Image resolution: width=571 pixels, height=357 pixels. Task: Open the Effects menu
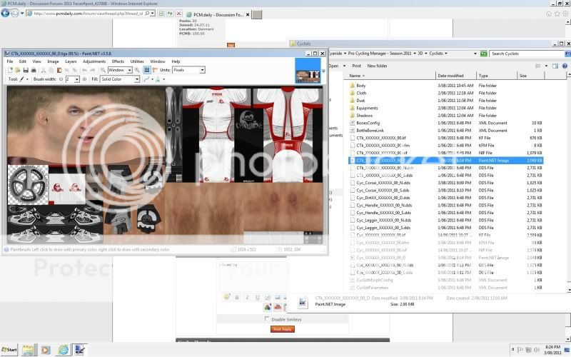[x=118, y=61]
